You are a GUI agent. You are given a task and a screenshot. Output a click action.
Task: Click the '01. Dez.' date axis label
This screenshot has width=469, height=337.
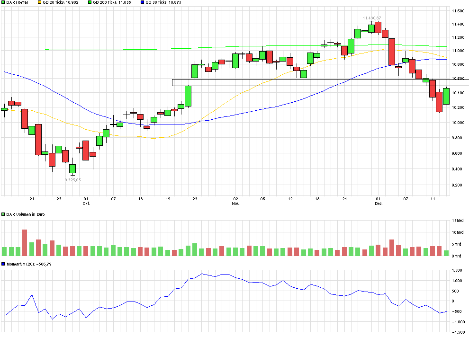(x=379, y=201)
